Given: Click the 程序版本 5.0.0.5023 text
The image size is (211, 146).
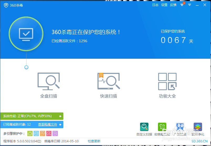Looking at the screenshot, I should coord(22,141).
